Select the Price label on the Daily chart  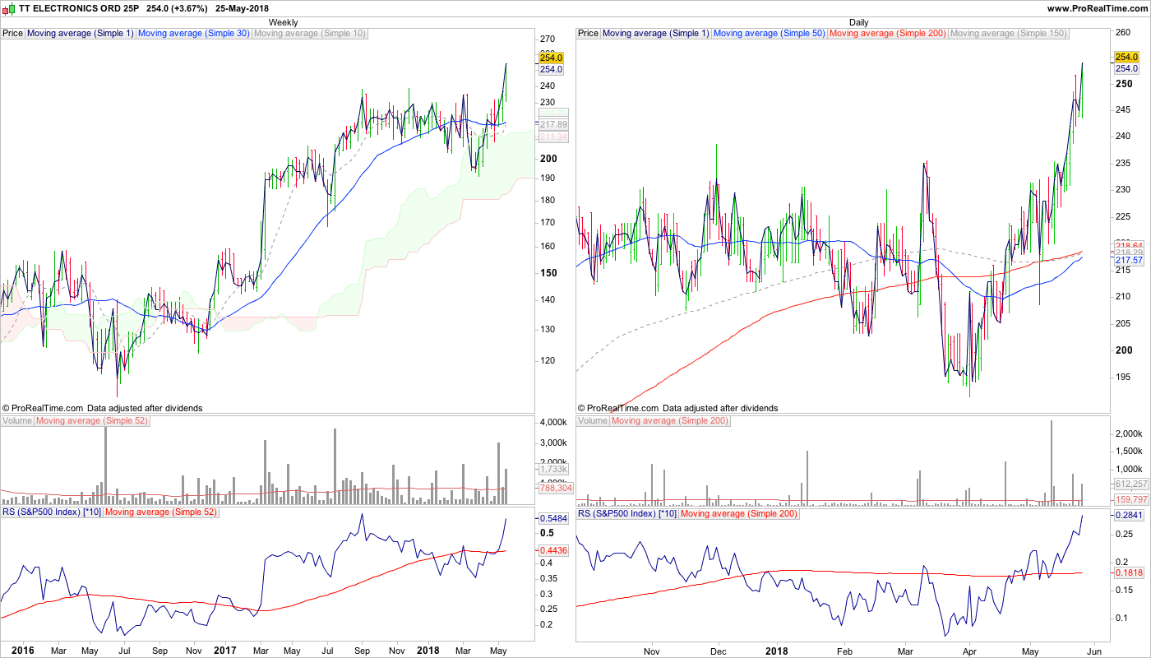[x=589, y=34]
